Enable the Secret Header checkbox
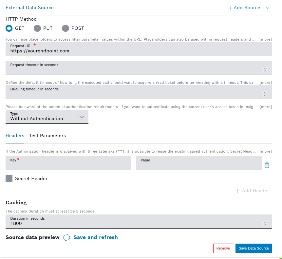This screenshot has height=259, width=282. click(9, 178)
